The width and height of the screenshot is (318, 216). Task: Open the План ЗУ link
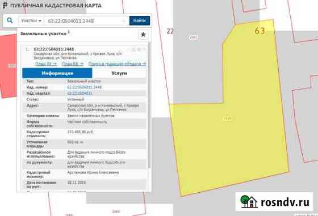click(46, 64)
